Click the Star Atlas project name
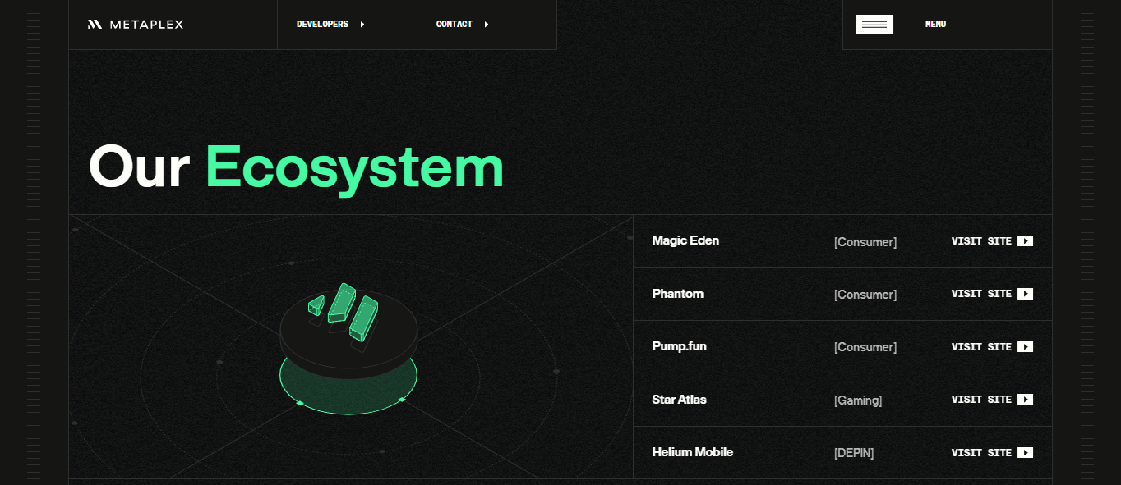The image size is (1121, 485). 679,400
